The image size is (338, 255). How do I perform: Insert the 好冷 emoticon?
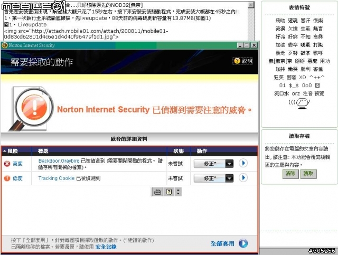pos(280,36)
